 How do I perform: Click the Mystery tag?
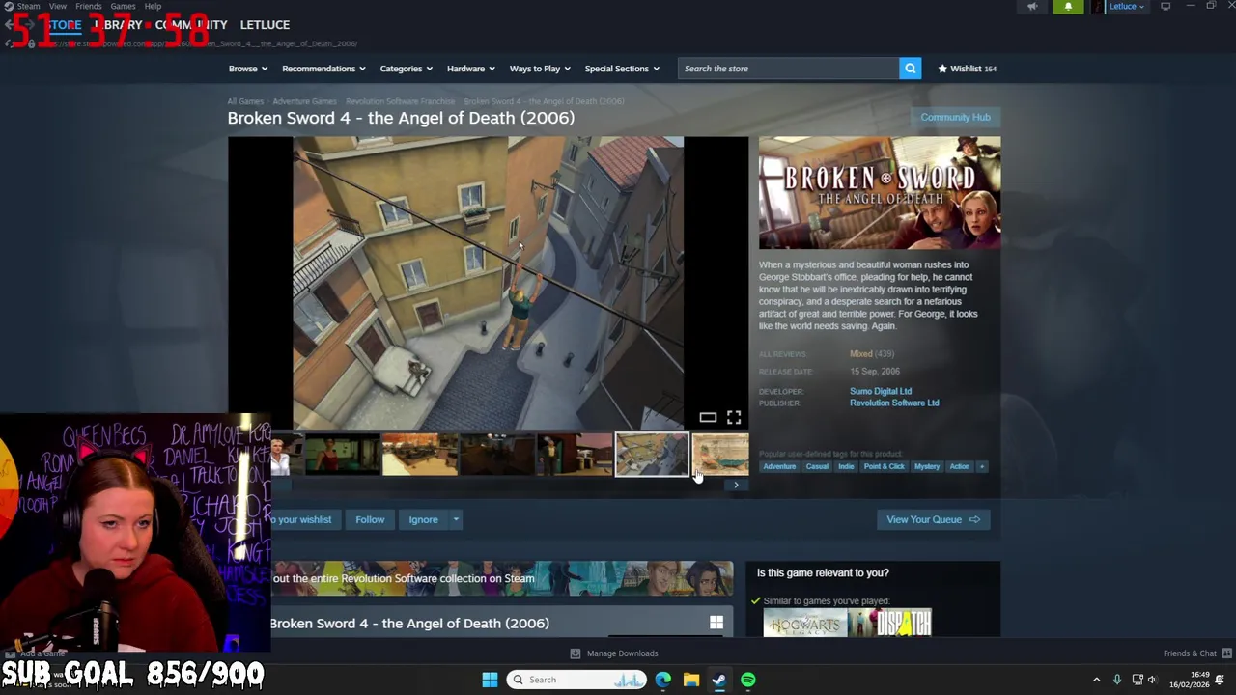coord(927,466)
